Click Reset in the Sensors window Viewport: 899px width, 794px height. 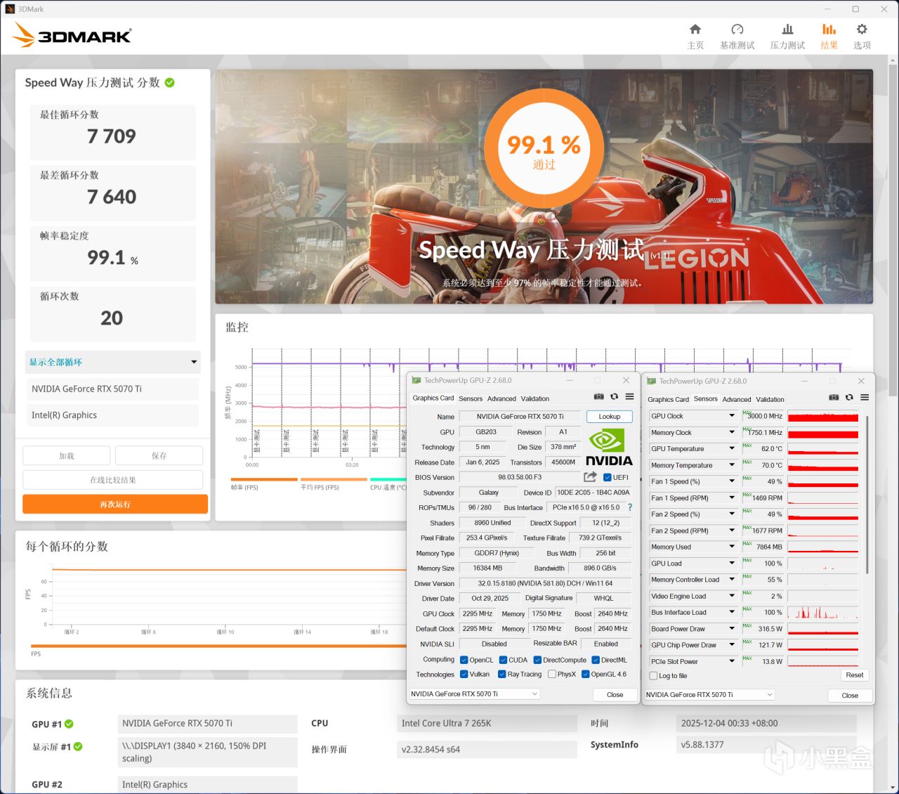[855, 675]
